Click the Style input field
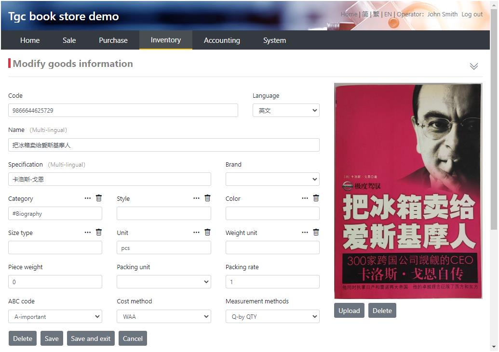This screenshot has width=499, height=352. pyautogui.click(x=163, y=213)
